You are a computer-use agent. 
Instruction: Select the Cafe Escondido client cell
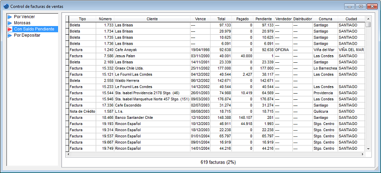coord(152,106)
